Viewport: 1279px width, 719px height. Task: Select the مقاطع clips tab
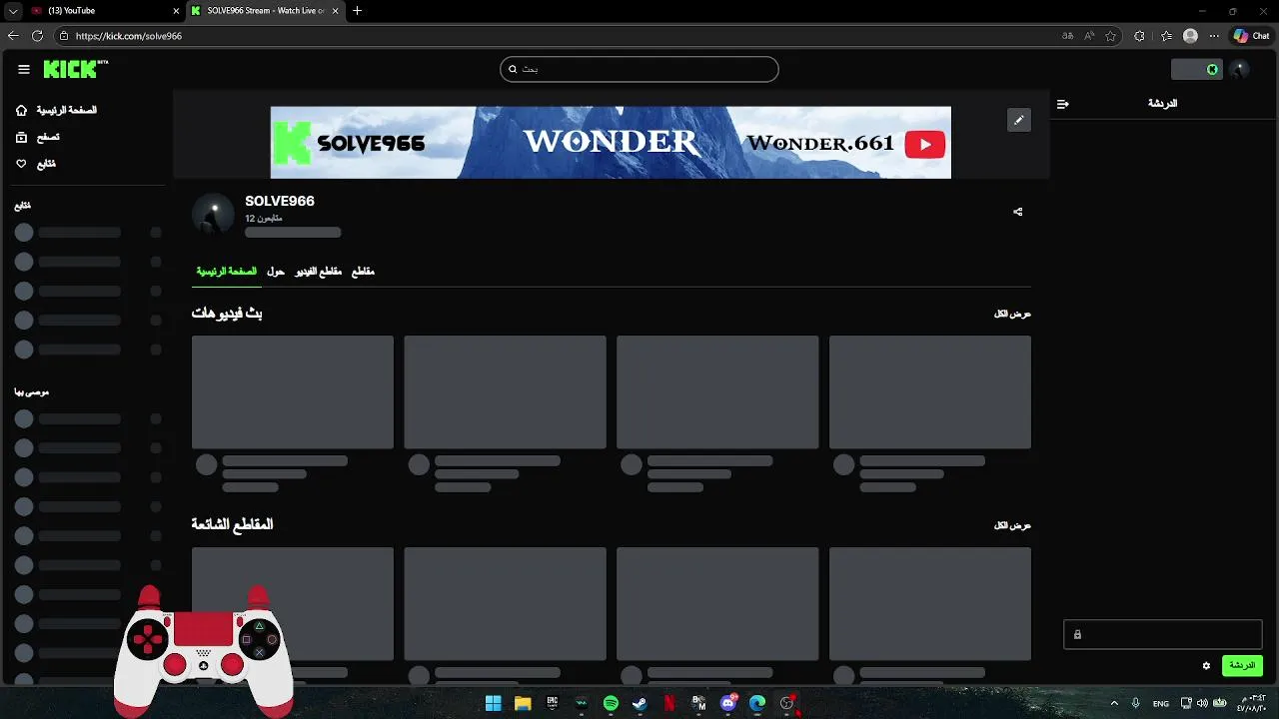(363, 272)
